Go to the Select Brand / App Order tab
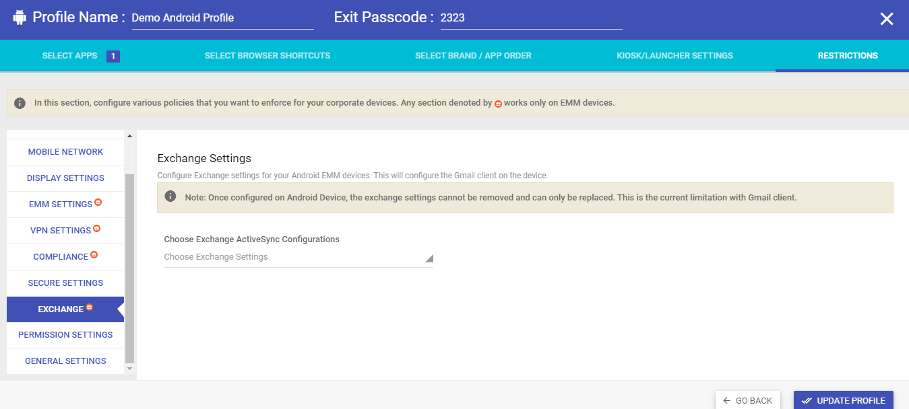The image size is (909, 409). 473,56
